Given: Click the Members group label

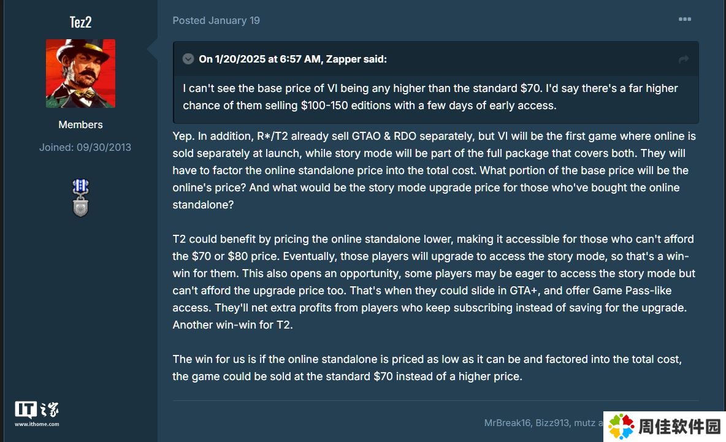Looking at the screenshot, I should pos(80,124).
